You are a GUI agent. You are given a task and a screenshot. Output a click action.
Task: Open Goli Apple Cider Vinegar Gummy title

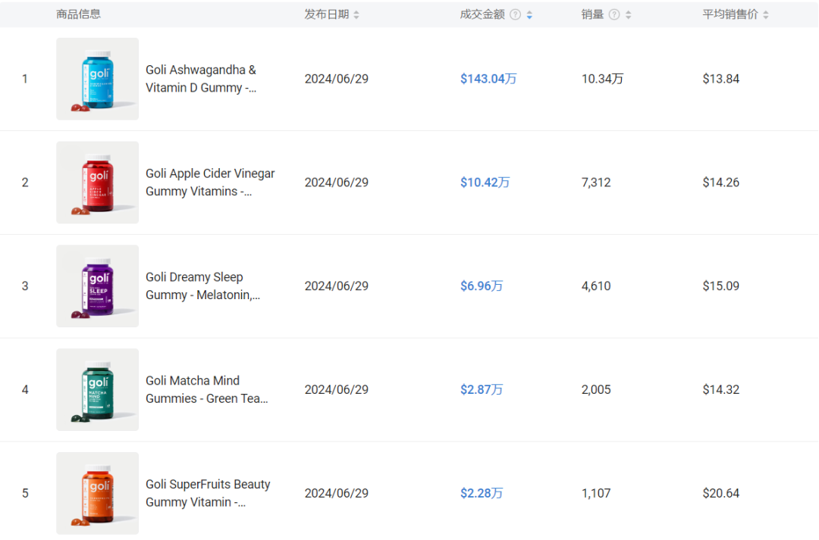(210, 183)
